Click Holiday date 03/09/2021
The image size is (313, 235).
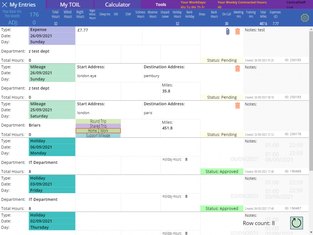point(41,184)
